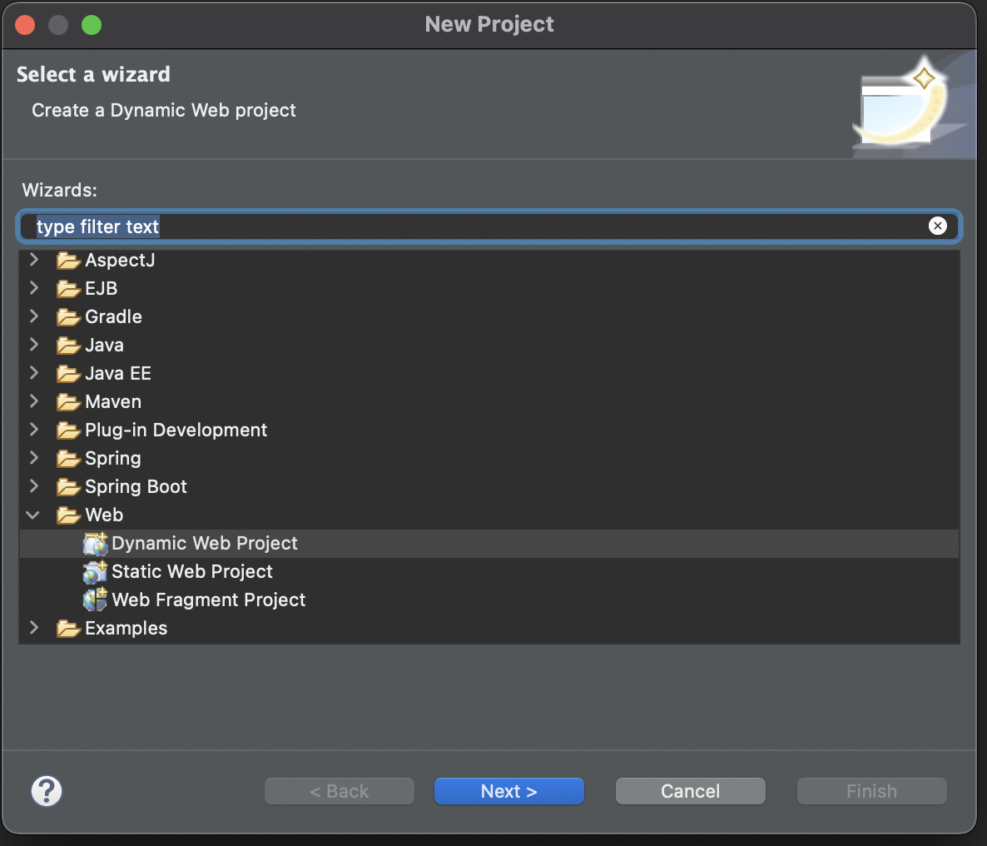This screenshot has height=846, width=987.
Task: Click the Cancel button
Action: 691,791
